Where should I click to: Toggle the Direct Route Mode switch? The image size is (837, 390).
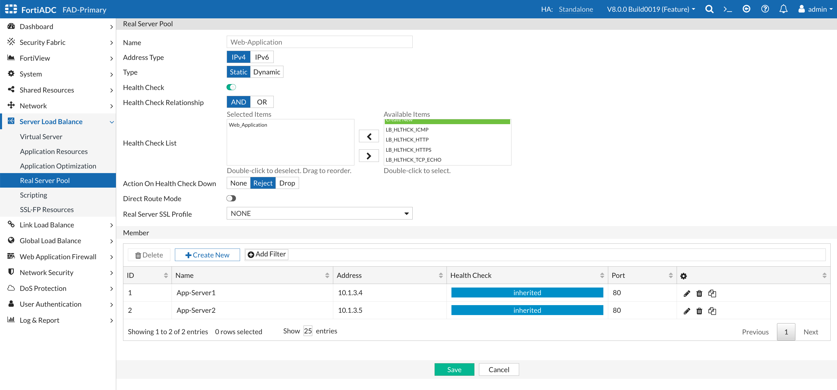tap(231, 198)
